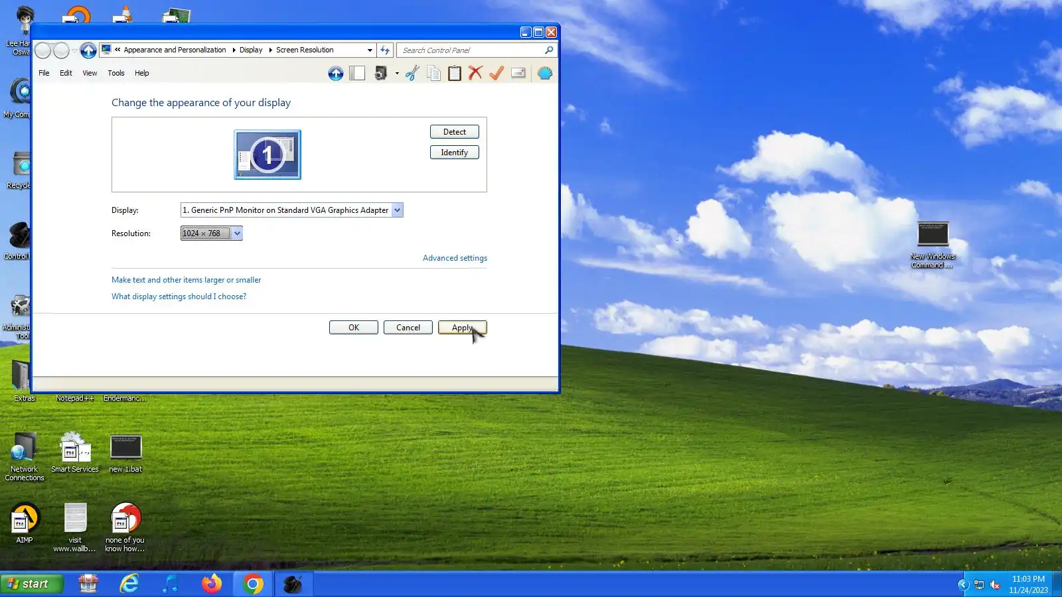The height and width of the screenshot is (597, 1062).
Task: Open the store taskbar icon
Action: [88, 584]
